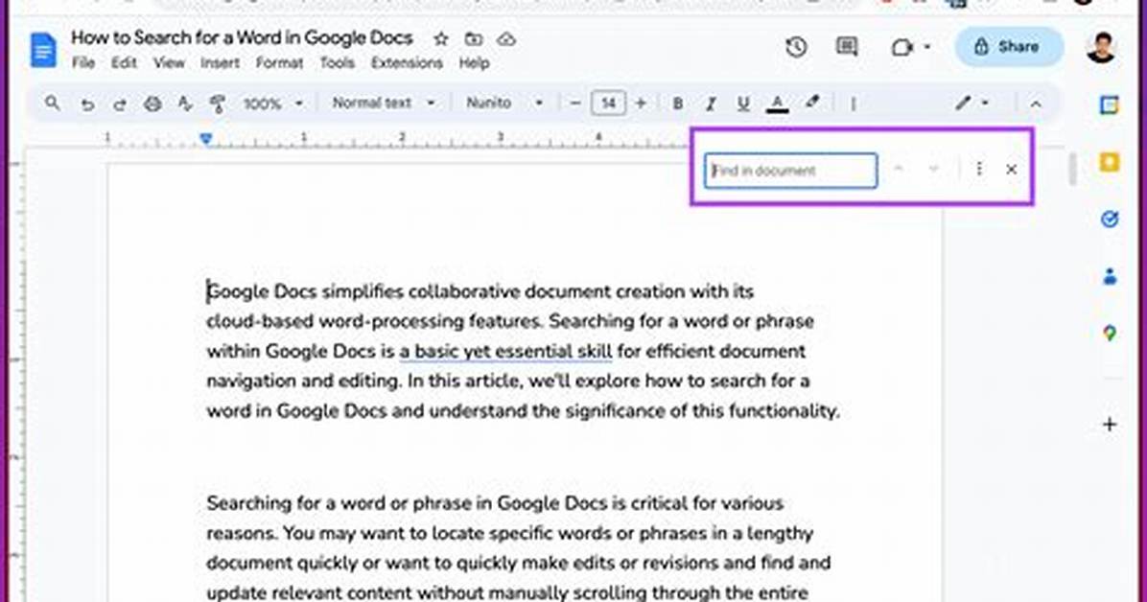
Task: Open the editing mode pencil dropdown
Action: (x=972, y=104)
